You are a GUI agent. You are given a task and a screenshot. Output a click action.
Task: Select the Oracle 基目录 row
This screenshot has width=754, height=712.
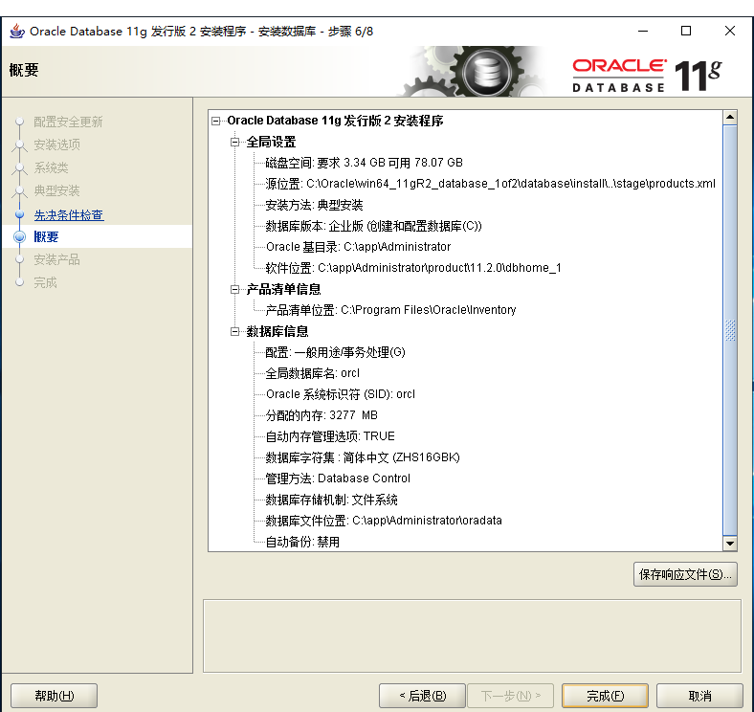[358, 247]
